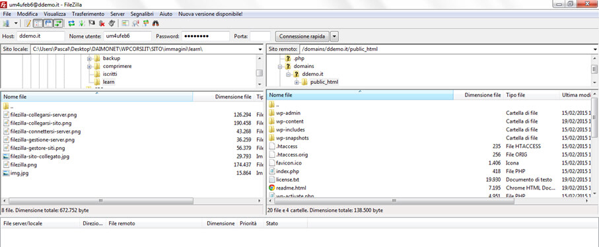This screenshot has width=599, height=247.
Task: Select the wp-admin folder icon
Action: pos(271,113)
